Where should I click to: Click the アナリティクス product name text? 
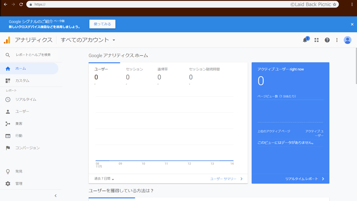tap(34, 40)
